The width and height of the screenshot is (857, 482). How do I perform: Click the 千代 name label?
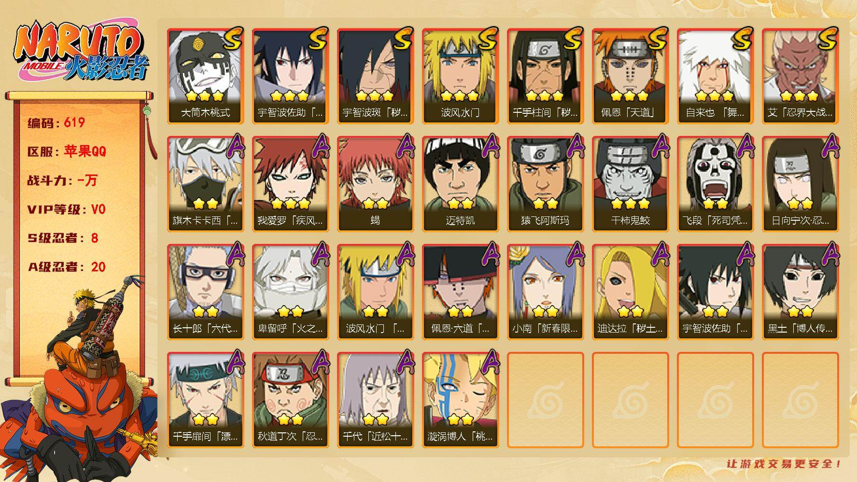(x=375, y=437)
